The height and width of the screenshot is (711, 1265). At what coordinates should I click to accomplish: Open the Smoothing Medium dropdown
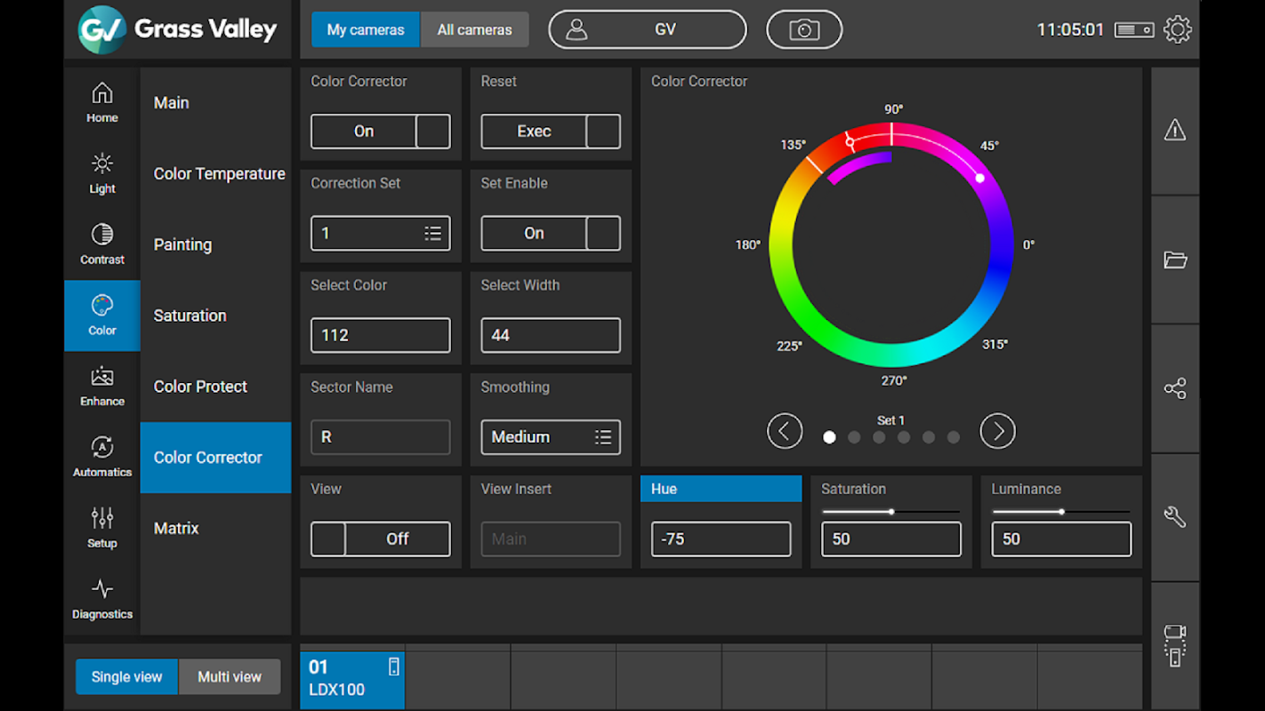(551, 437)
